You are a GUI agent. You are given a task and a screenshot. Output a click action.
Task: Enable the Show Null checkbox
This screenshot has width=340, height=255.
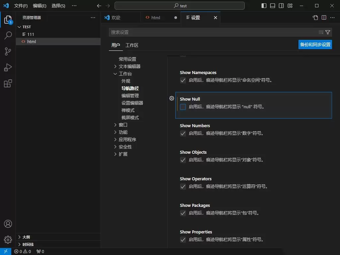[x=183, y=107]
